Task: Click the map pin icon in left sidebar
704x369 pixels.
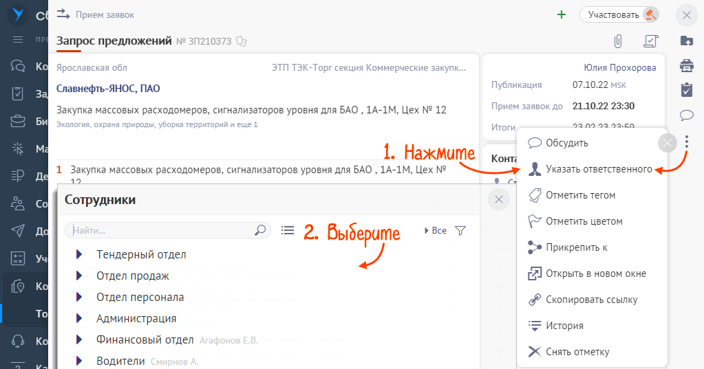Action: pyautogui.click(x=17, y=286)
